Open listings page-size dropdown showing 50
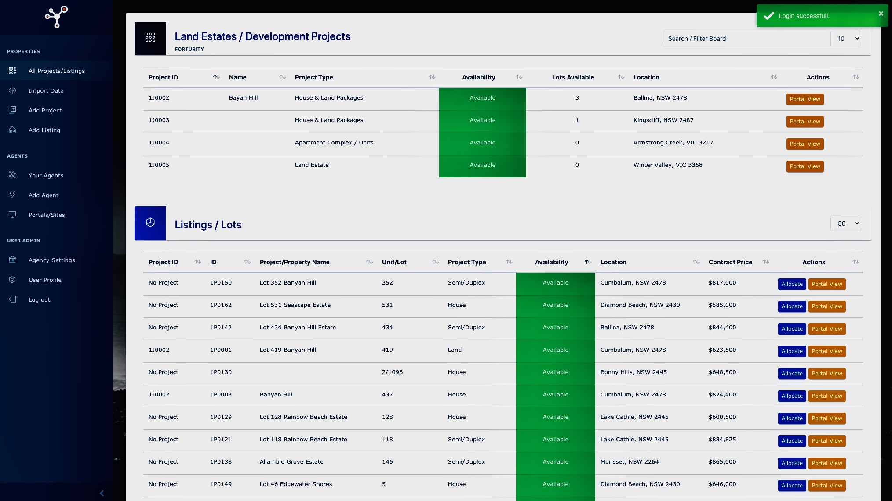The image size is (892, 501). point(846,223)
